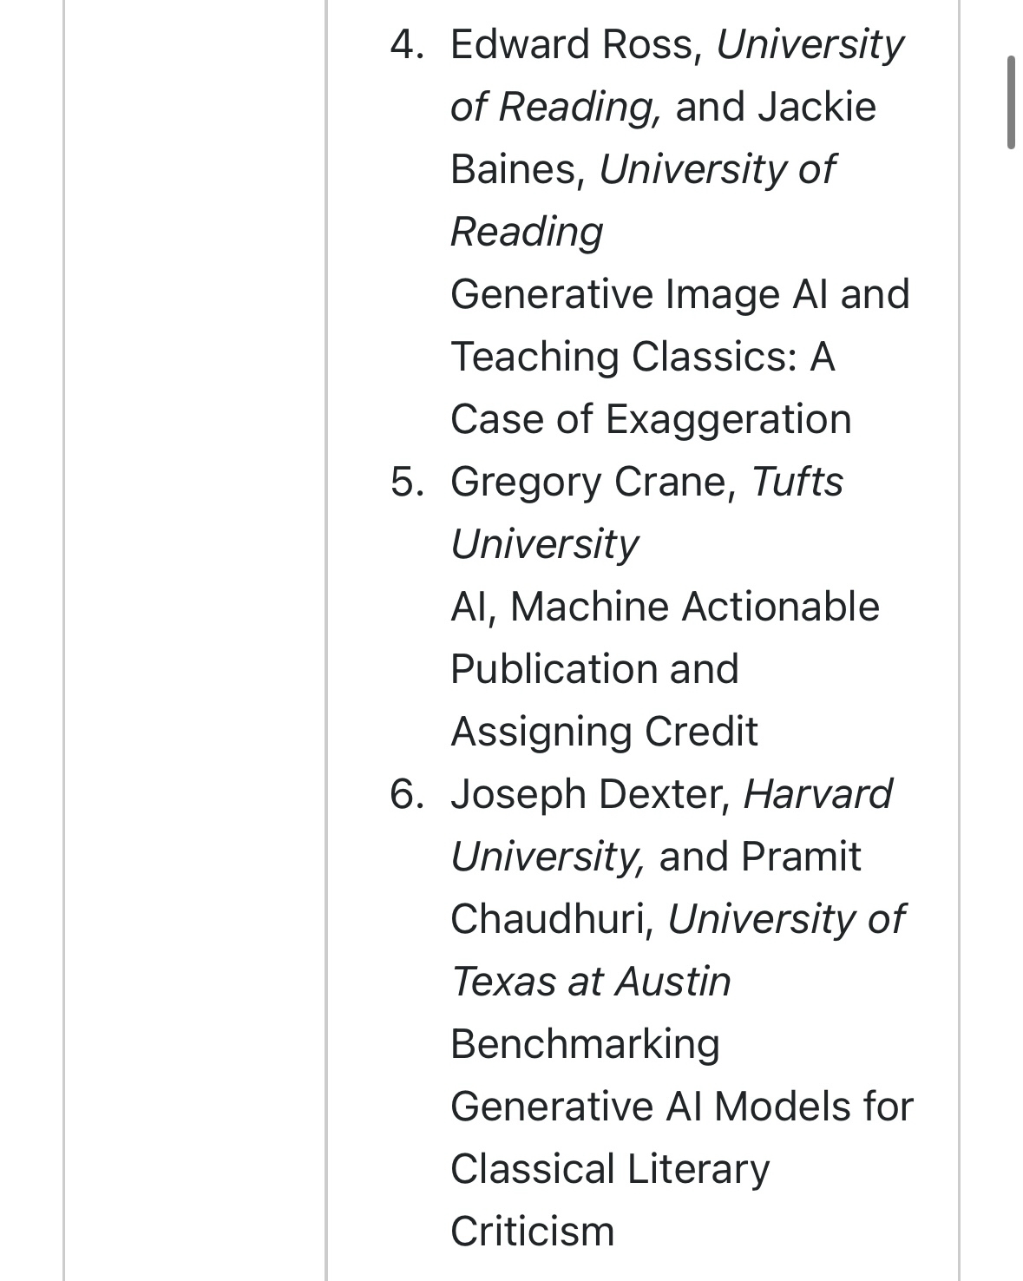
Task: Click the name Edward Ross
Action: [574, 44]
